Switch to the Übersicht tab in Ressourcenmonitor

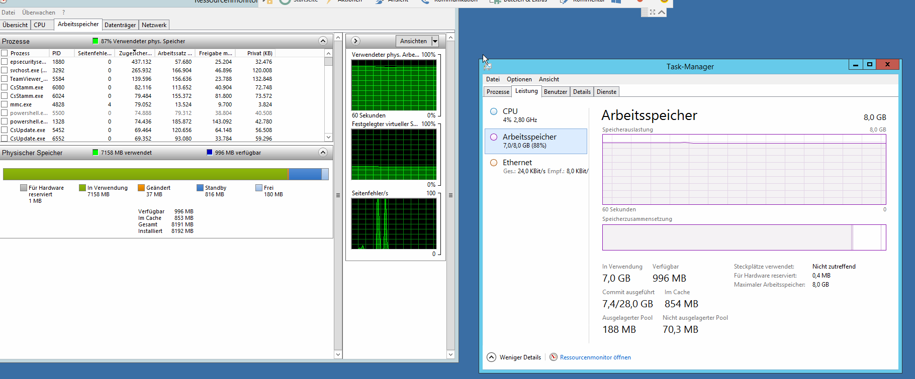15,25
